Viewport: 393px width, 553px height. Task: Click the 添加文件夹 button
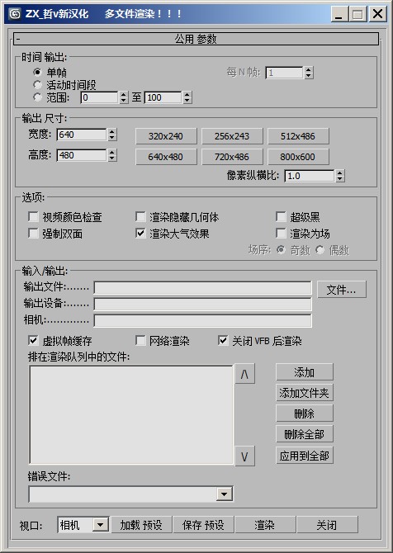coord(305,393)
